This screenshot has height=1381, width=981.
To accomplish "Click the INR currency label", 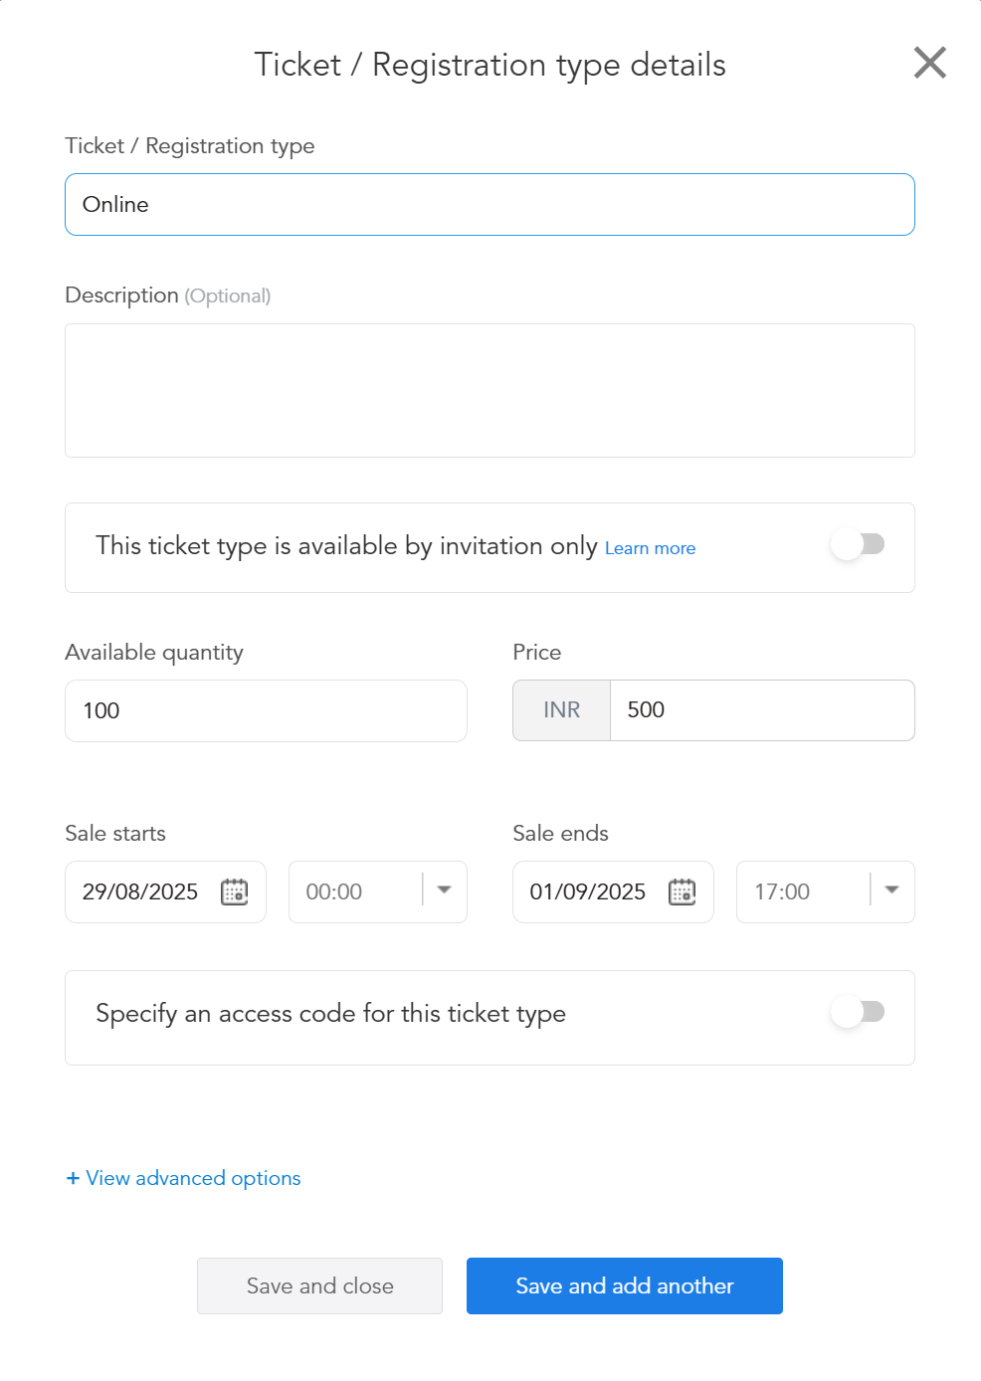I will pos(561,710).
